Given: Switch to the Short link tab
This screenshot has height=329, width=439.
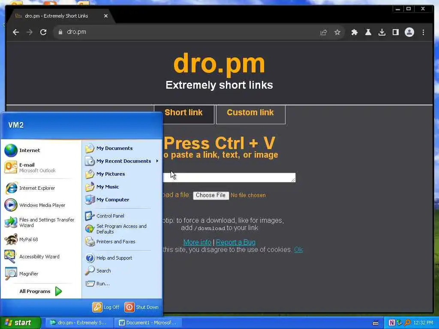Looking at the screenshot, I should click(x=183, y=114).
